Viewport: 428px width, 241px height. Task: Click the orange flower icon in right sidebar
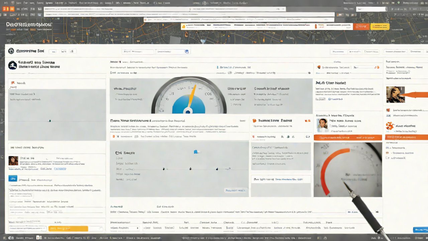click(389, 126)
